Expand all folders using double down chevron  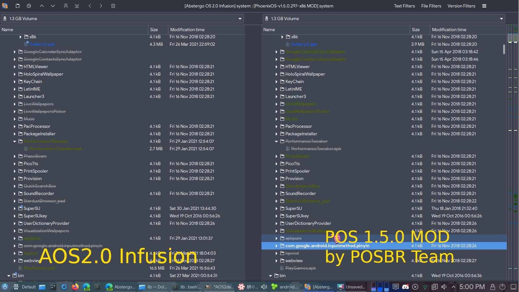click(77, 6)
